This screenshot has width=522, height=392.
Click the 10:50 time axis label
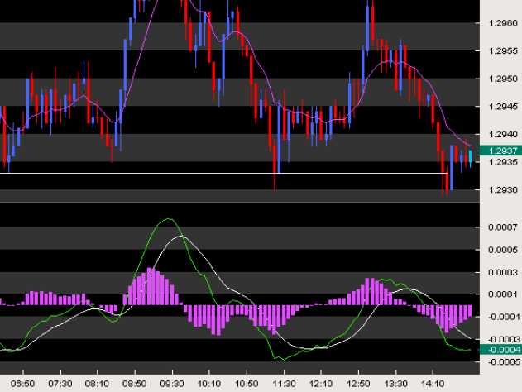[247, 384]
